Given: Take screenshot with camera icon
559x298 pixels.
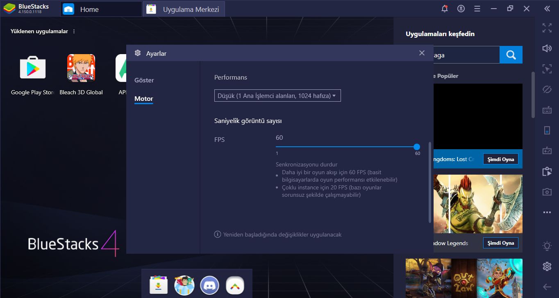Looking at the screenshot, I should [547, 192].
